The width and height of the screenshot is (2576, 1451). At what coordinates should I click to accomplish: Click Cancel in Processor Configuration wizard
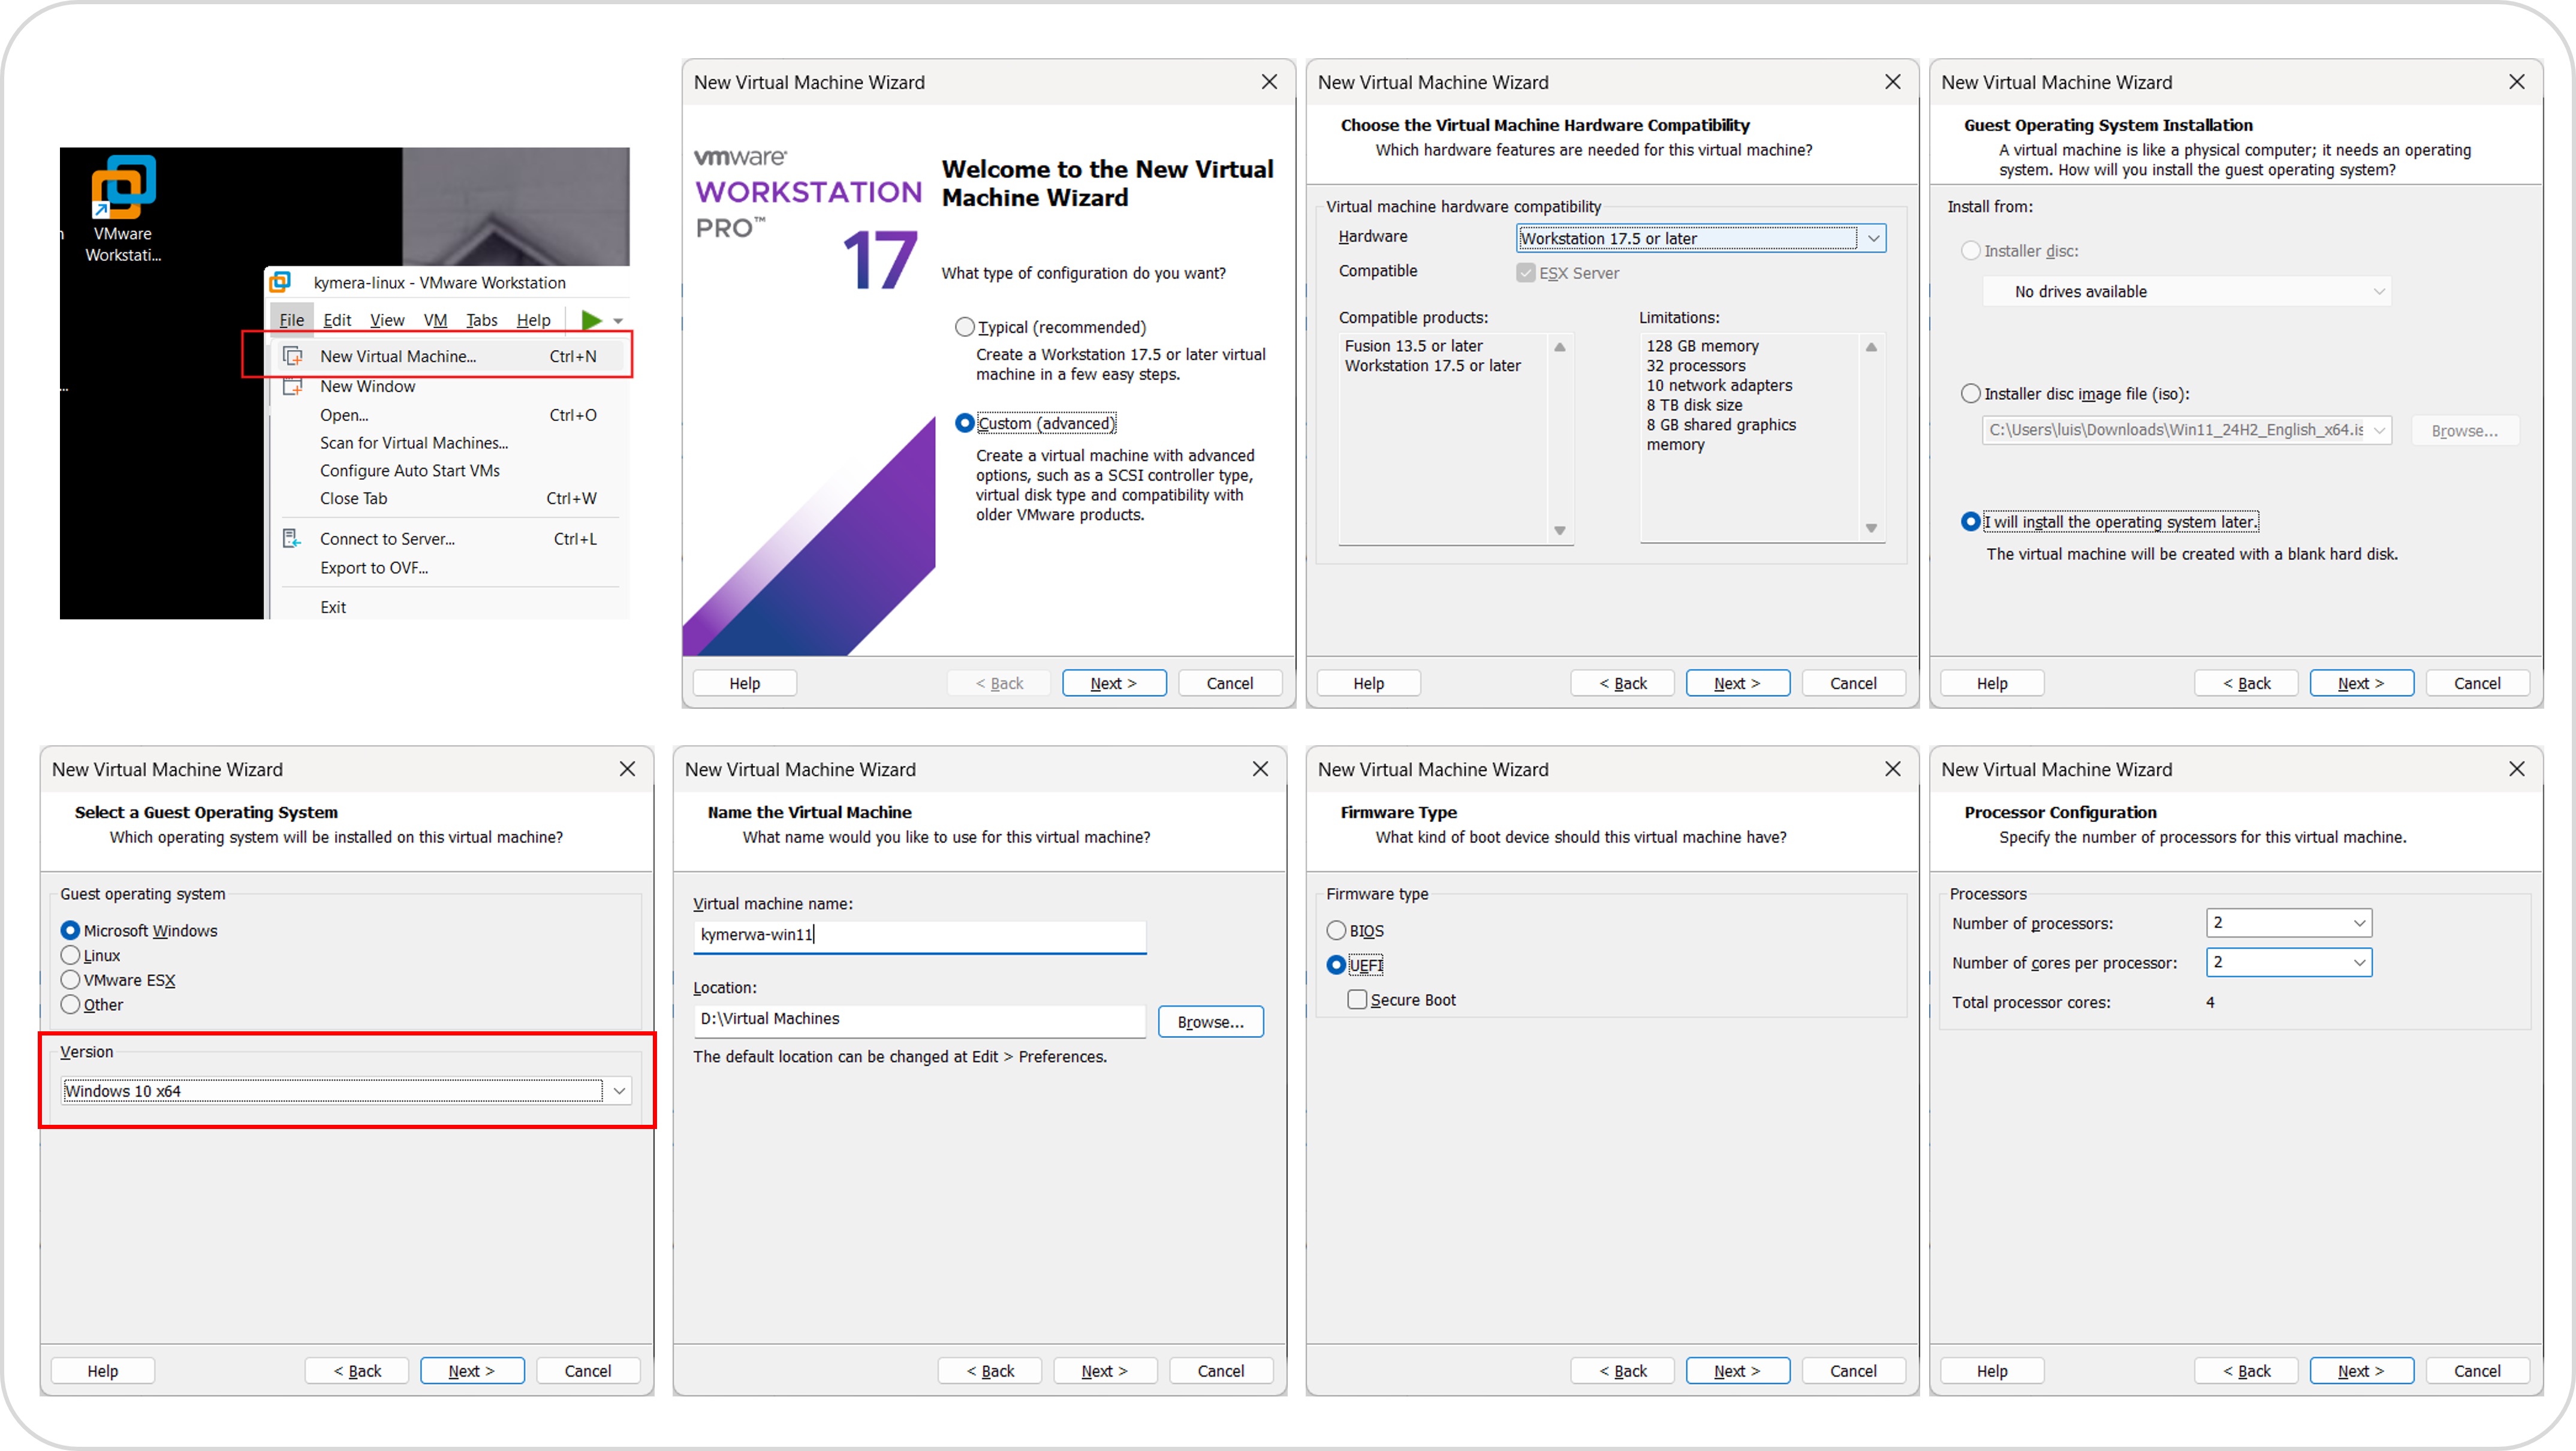pyautogui.click(x=2477, y=1371)
